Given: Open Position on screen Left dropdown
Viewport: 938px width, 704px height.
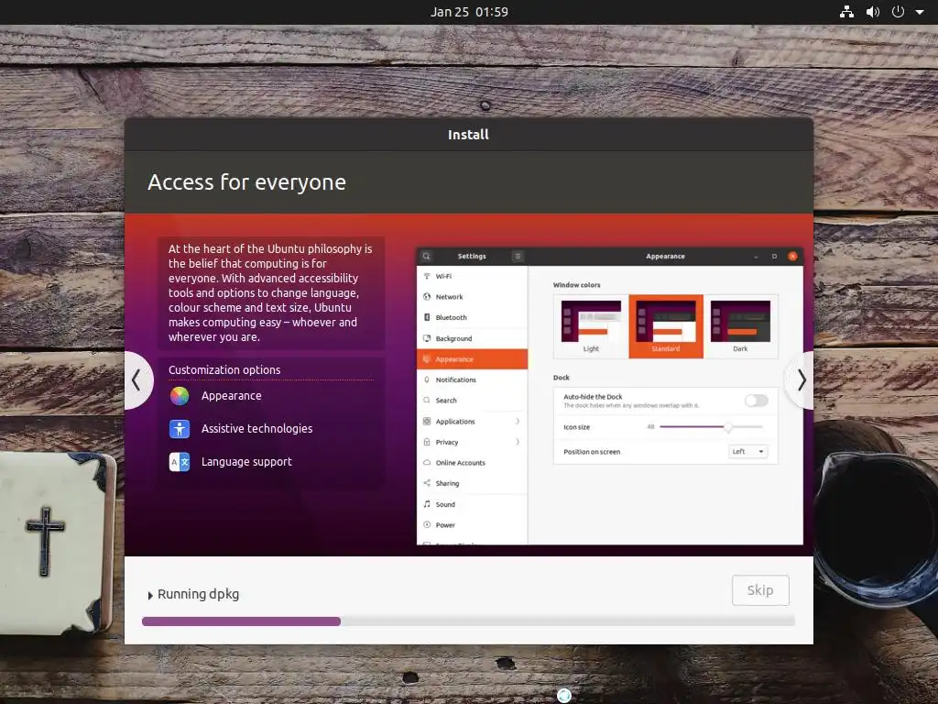Looking at the screenshot, I should click(x=747, y=451).
